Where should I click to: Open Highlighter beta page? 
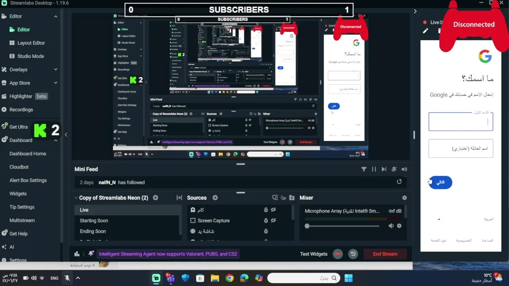click(x=24, y=96)
